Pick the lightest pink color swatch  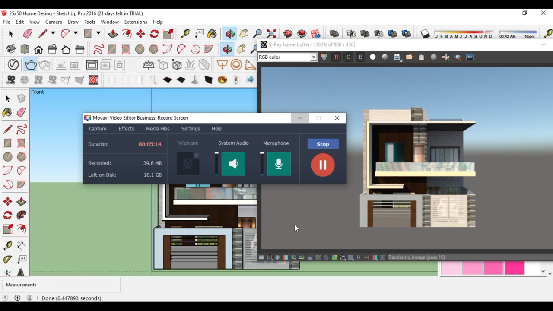point(451,268)
